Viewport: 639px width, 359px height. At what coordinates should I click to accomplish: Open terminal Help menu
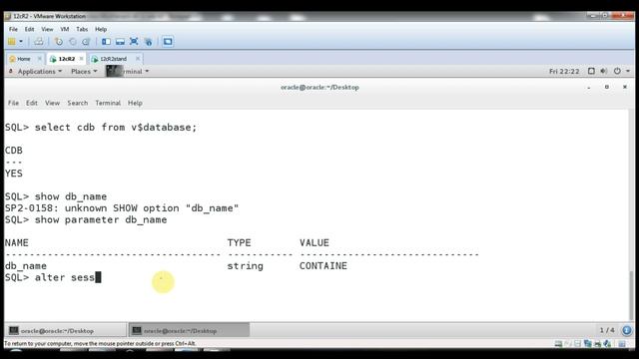tap(135, 103)
